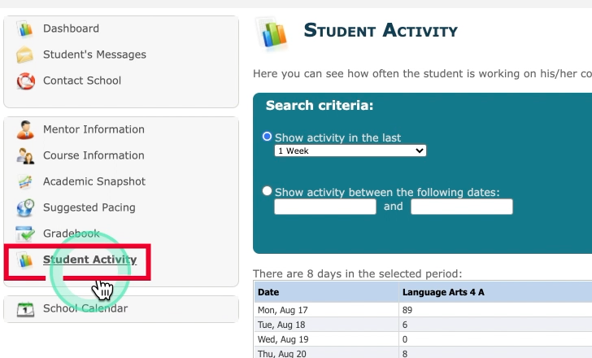Click the 'Tue, Aug 18' date cell
The width and height of the screenshot is (592, 358).
(327, 325)
